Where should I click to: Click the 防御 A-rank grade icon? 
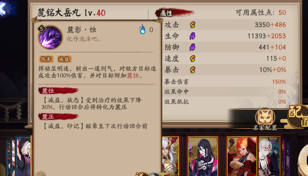pyautogui.click(x=192, y=47)
